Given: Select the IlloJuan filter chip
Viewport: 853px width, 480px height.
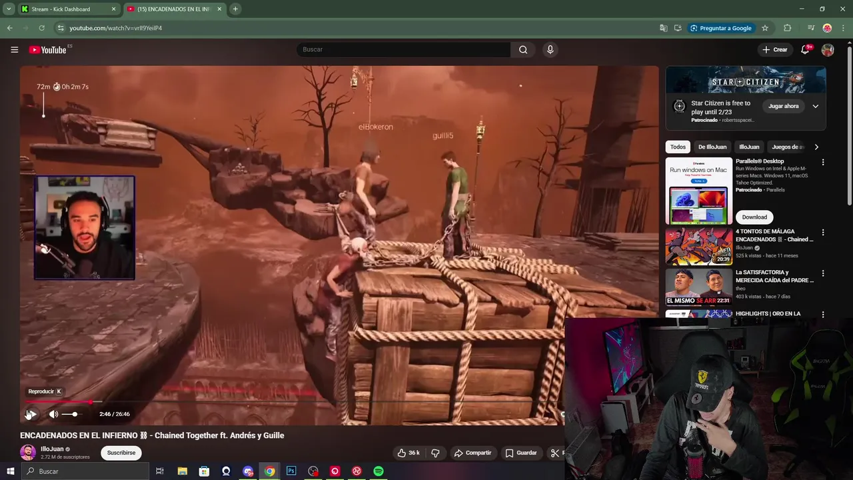Looking at the screenshot, I should coord(749,147).
